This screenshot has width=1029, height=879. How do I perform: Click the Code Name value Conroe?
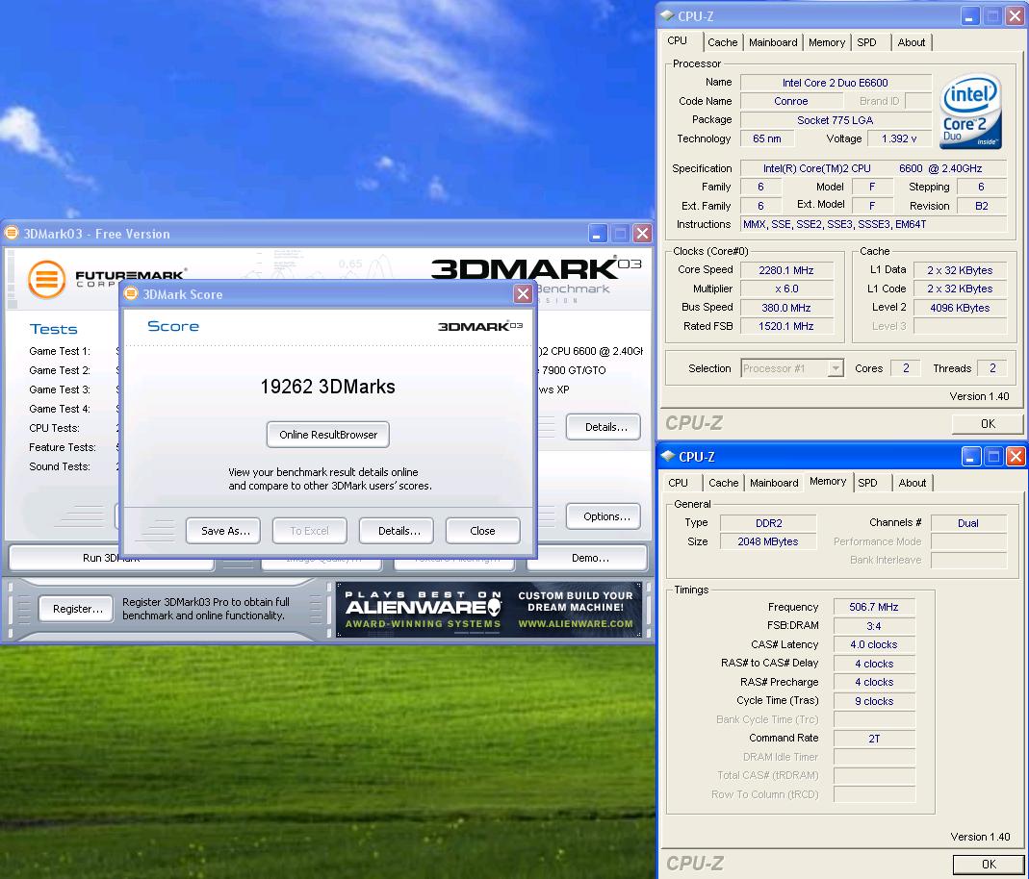pyautogui.click(x=791, y=101)
